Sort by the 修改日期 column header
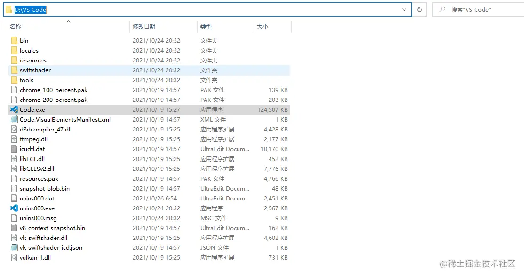Screen dimensions: 524x277 [144, 26]
